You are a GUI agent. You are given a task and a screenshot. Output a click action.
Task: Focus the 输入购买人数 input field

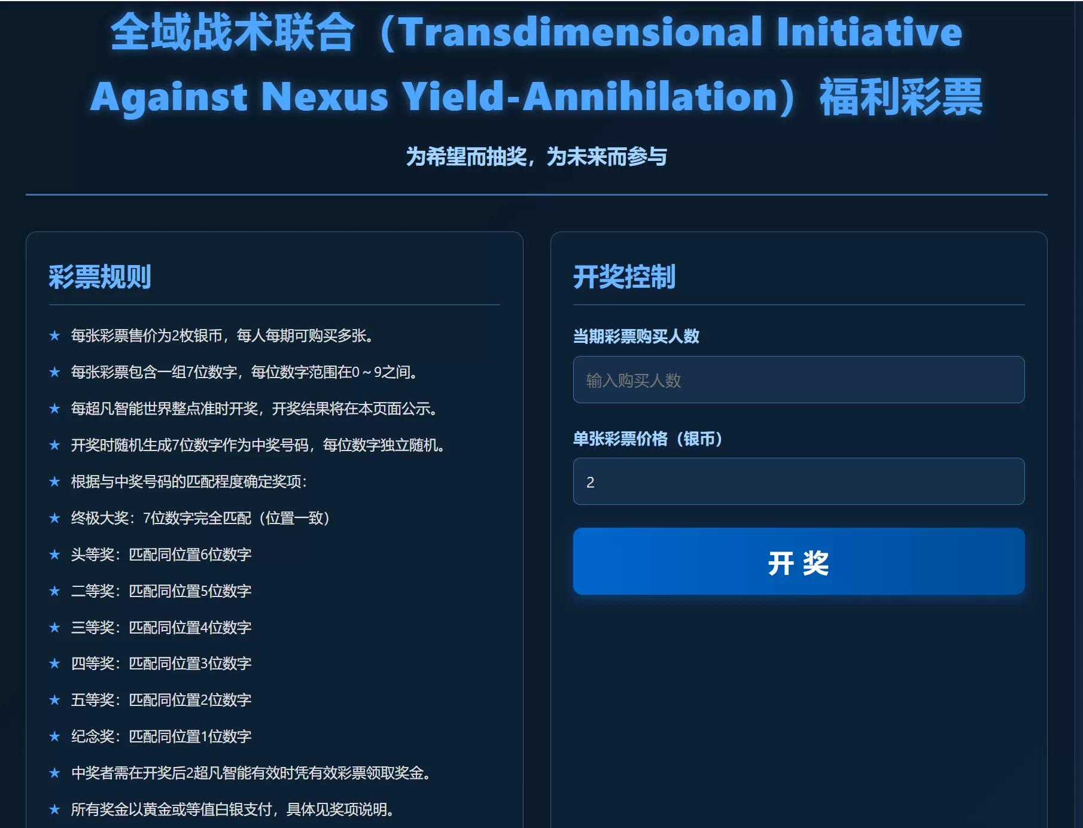tap(798, 380)
